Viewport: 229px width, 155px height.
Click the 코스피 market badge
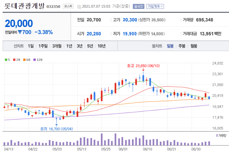click(68, 6)
